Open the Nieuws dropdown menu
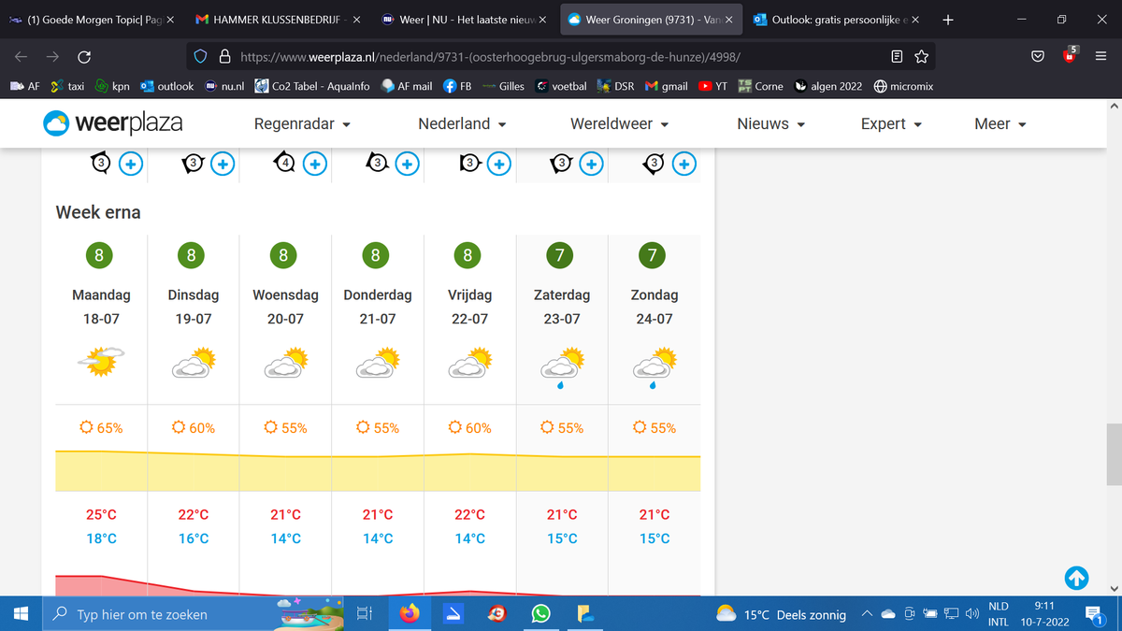1122x631 pixels. (x=771, y=123)
